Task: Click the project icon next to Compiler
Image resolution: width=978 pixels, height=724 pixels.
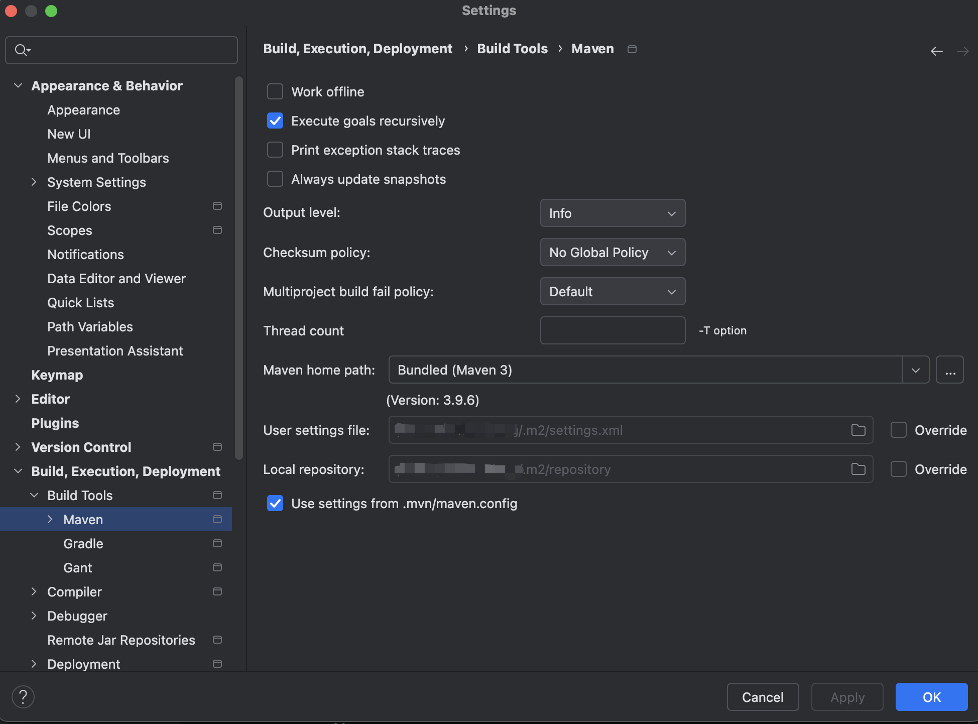Action: coord(217,591)
